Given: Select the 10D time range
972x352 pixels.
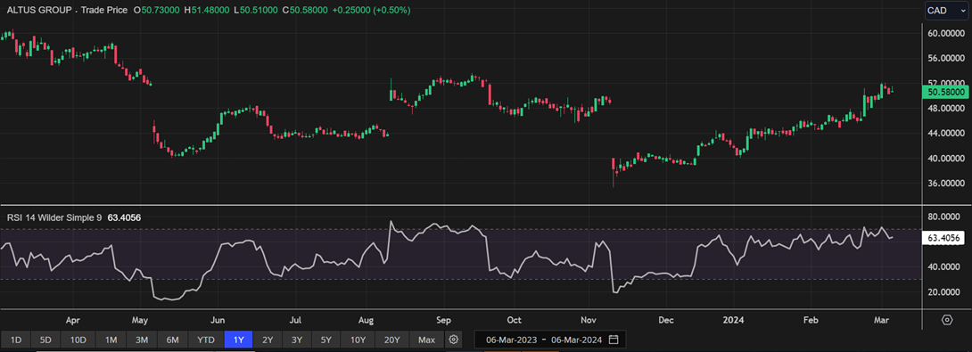Looking at the screenshot, I should pos(78,340).
